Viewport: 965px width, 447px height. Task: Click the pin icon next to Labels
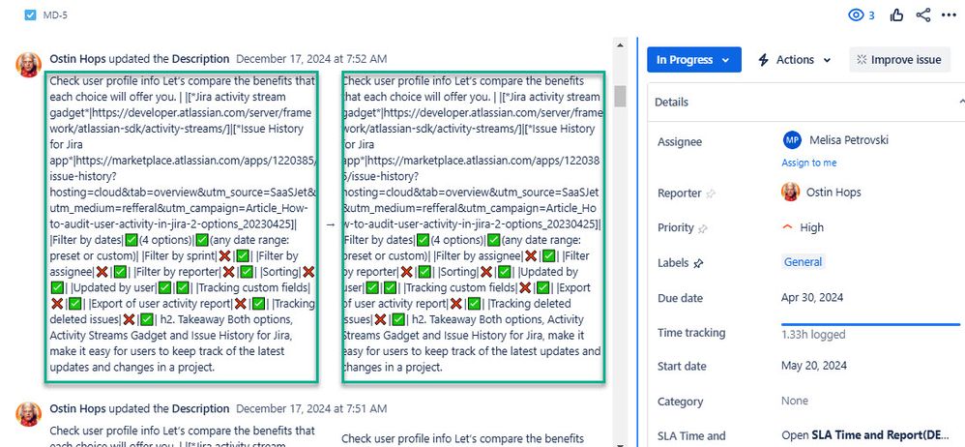(698, 263)
